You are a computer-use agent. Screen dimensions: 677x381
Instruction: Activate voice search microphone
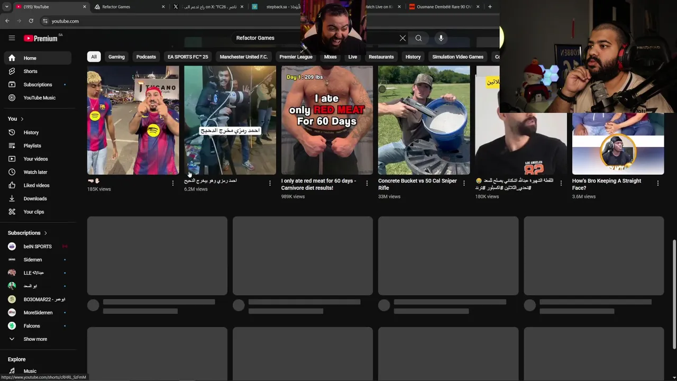[x=441, y=38]
